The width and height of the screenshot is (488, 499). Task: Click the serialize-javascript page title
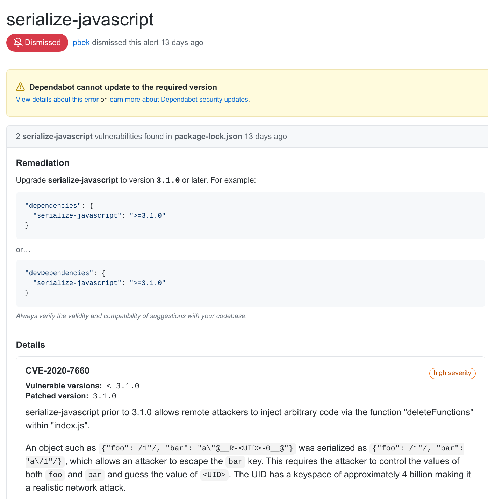[x=80, y=20]
